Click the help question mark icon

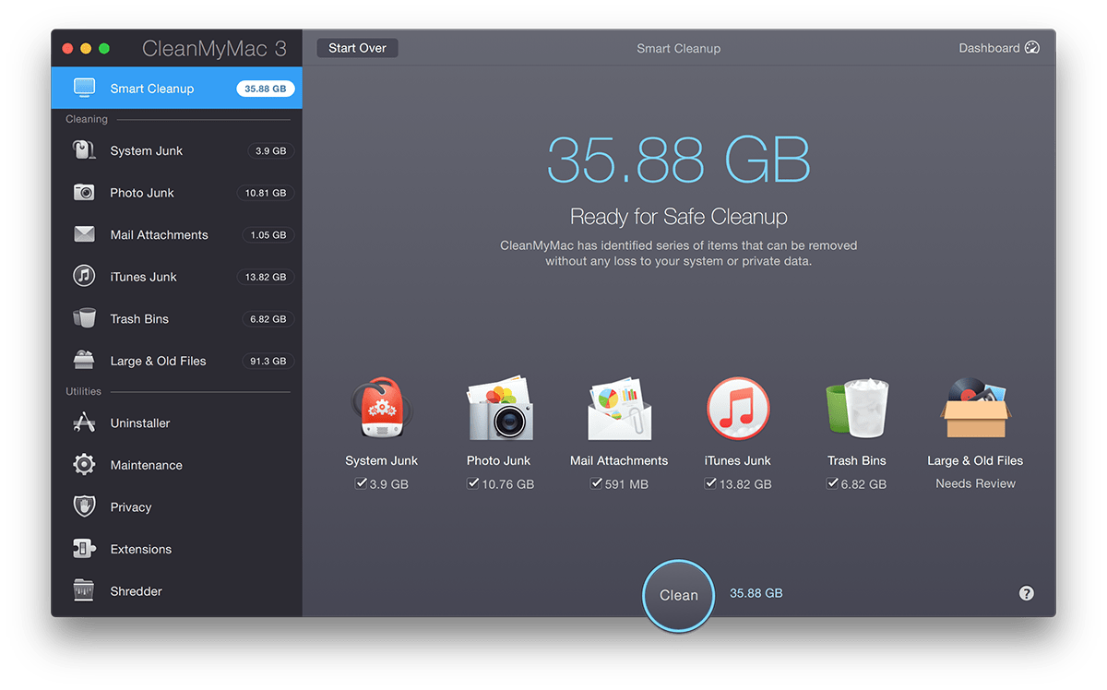click(1026, 592)
